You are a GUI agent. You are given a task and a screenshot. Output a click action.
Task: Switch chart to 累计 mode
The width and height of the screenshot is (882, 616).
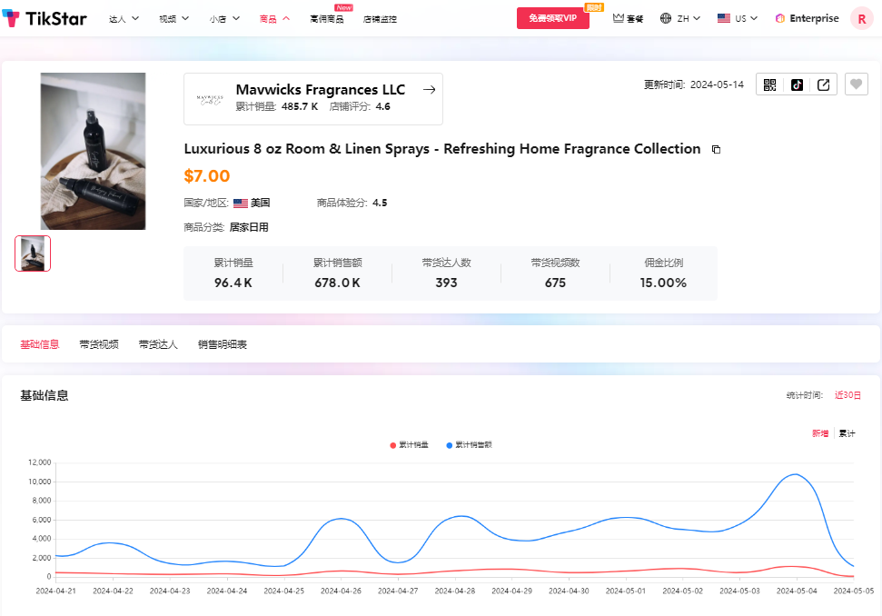847,433
